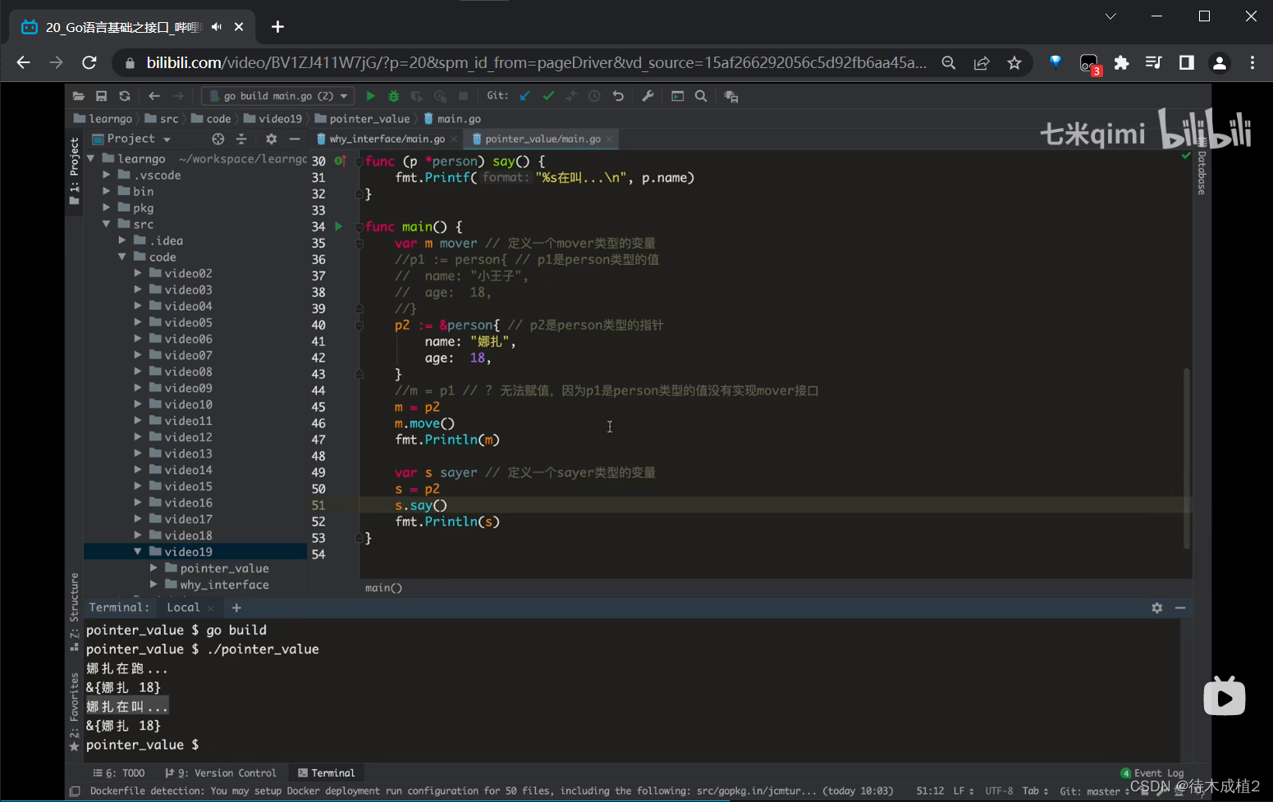Mute the bilibili browser tab audio

[x=217, y=27]
